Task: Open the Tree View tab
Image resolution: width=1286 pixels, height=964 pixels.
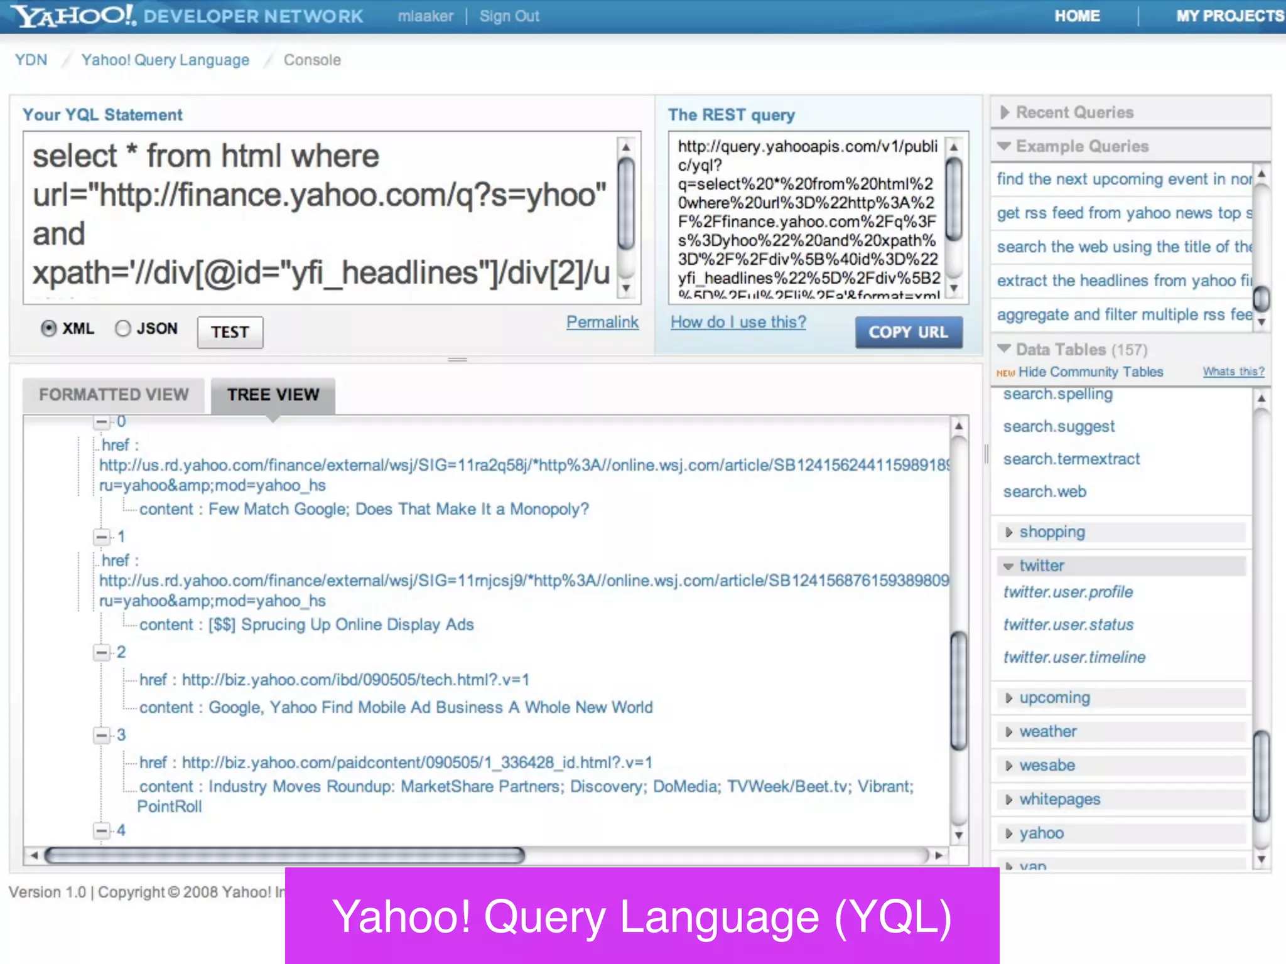Action: pos(273,395)
